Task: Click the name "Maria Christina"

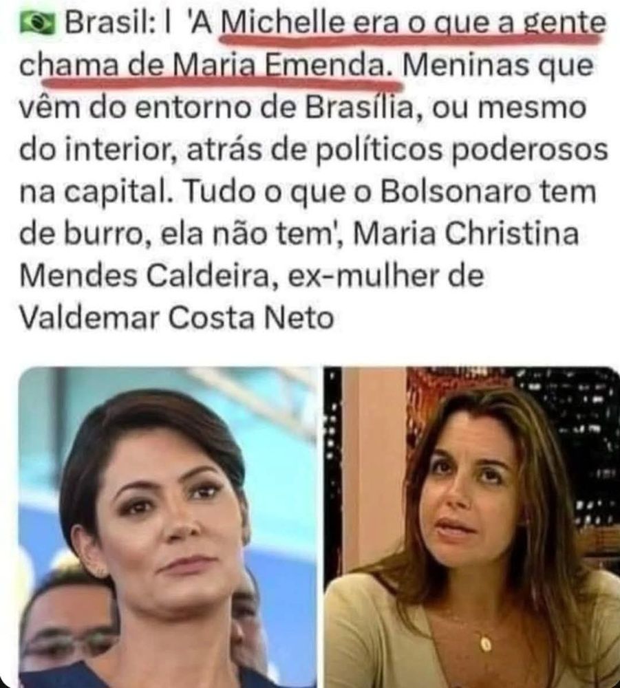Action: click(x=466, y=233)
